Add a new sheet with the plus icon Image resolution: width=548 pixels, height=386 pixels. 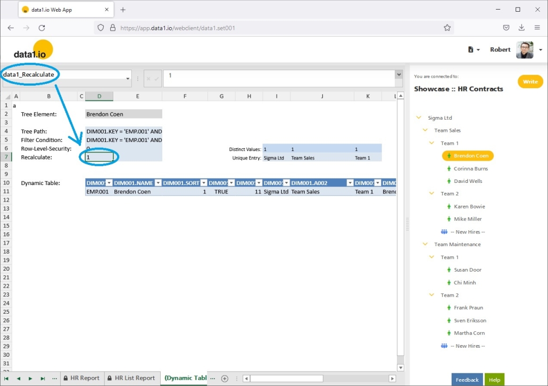click(x=225, y=379)
